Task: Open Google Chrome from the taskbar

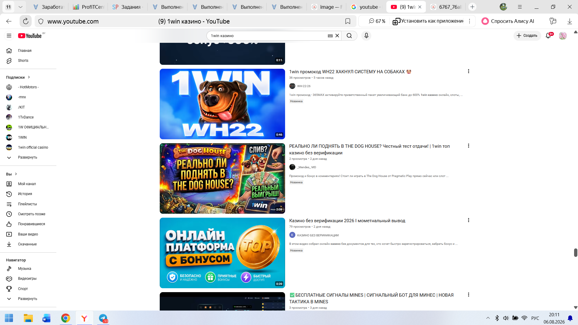Action: (x=65, y=318)
